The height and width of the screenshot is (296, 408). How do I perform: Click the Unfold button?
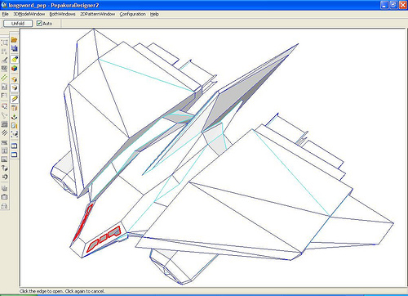tap(18, 24)
